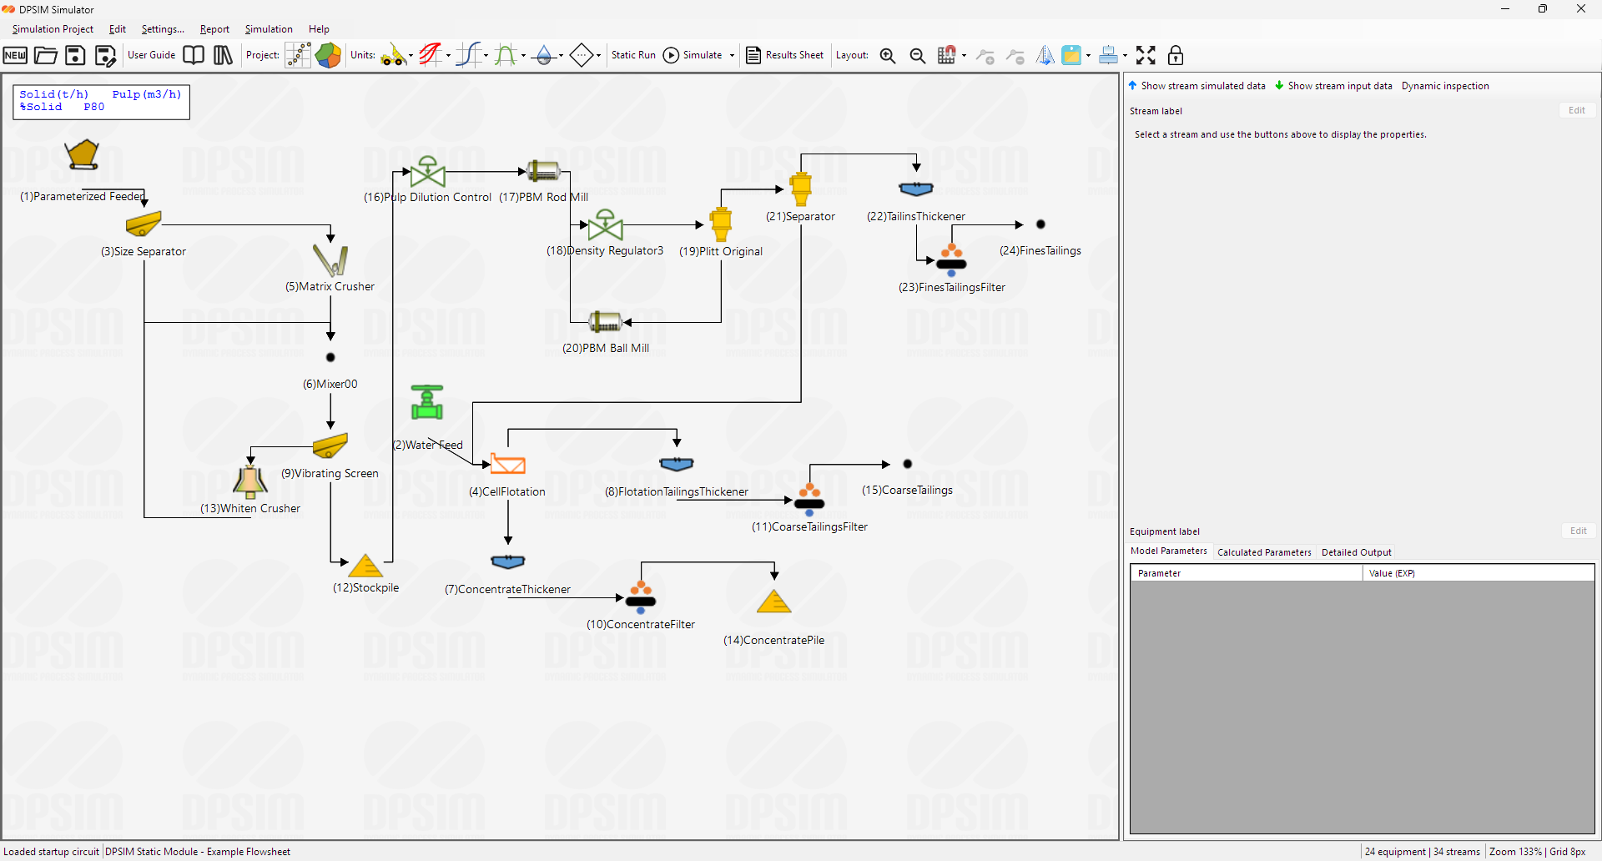Select the ConcentratePile triangle icon
Image resolution: width=1602 pixels, height=861 pixels.
774,602
